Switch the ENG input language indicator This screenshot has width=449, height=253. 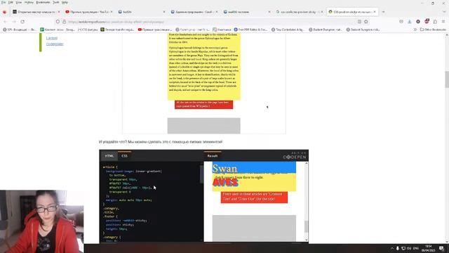click(x=416, y=248)
